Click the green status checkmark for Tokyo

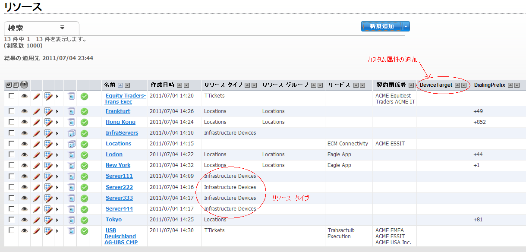[84, 220]
